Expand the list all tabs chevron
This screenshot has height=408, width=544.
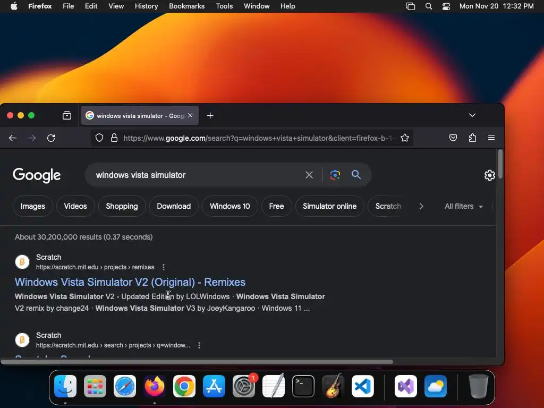tap(472, 115)
